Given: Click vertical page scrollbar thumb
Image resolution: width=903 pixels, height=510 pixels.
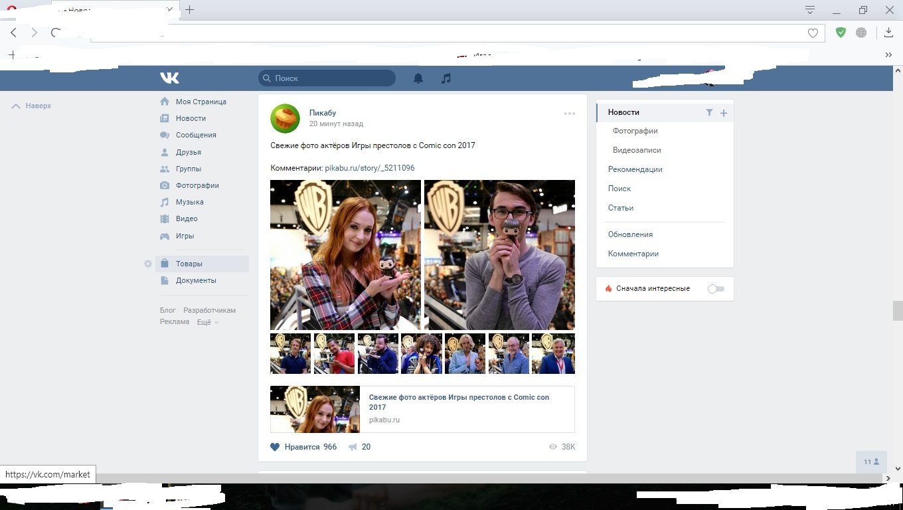Looking at the screenshot, I should point(898,311).
